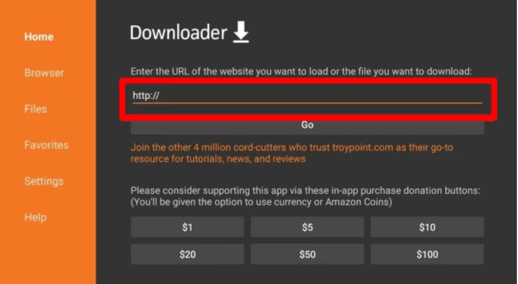
Task: Open Favorites from the sidebar
Action: [x=46, y=145]
